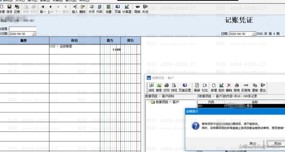This screenshot has width=285, height=152.
Task: Add new customer via 新增 in 核算项目 window
Action: coord(214,88)
